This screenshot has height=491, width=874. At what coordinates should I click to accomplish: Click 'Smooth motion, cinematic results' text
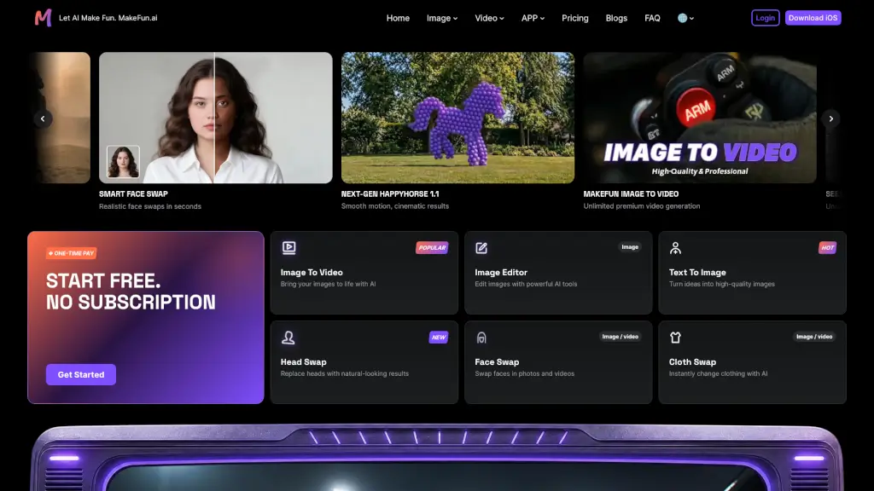(x=394, y=206)
